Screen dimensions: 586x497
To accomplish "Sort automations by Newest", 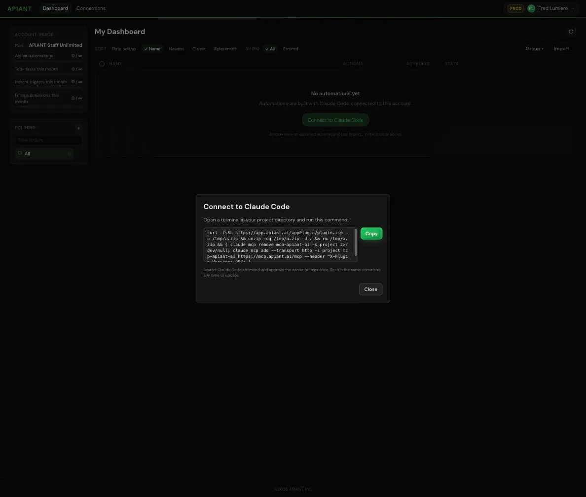I will 177,49.
